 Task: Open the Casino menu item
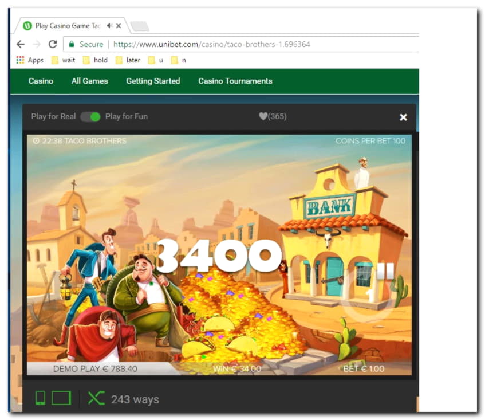tap(41, 81)
